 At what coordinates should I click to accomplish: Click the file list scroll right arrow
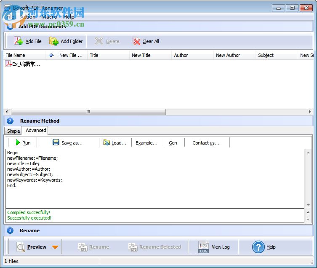point(310,112)
